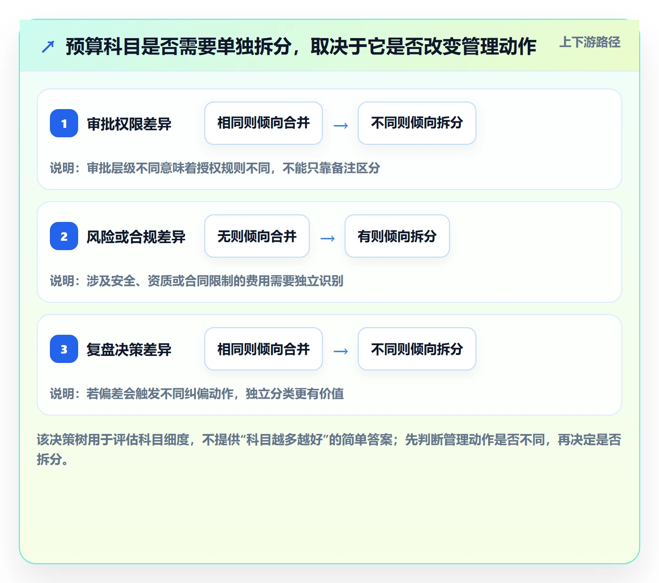Click the note starting 说明：涉及安全
The height and width of the screenshot is (583, 659).
pyautogui.click(x=197, y=281)
